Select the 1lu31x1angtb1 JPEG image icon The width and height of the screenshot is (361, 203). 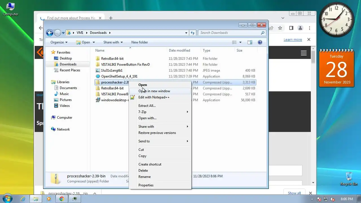click(x=98, y=70)
